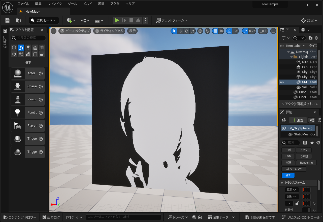This screenshot has width=323, height=222.
Task: Toggle the world/local coordinate globe icon
Action: point(200,31)
